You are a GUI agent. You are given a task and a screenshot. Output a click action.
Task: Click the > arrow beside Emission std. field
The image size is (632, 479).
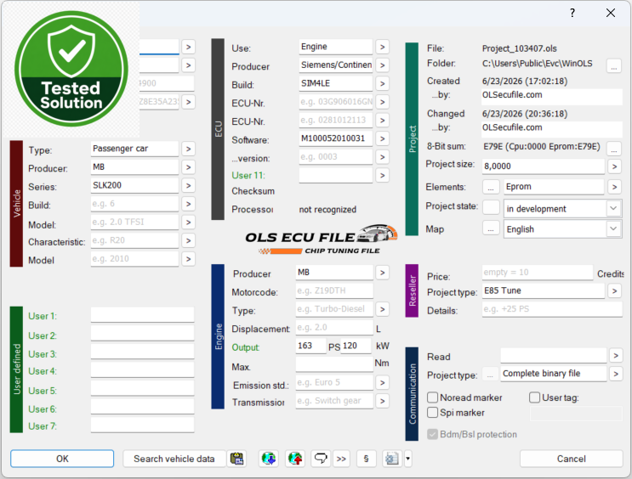pyautogui.click(x=383, y=382)
